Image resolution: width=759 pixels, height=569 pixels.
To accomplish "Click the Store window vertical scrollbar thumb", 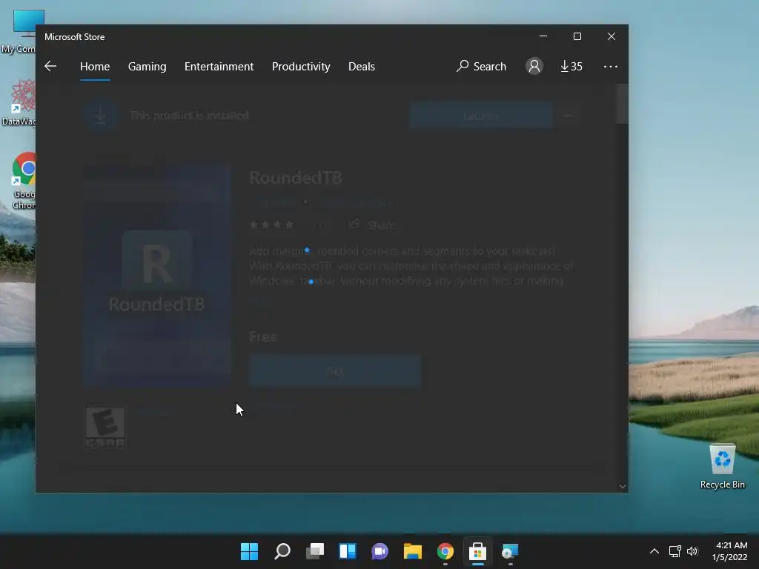I will 622,104.
